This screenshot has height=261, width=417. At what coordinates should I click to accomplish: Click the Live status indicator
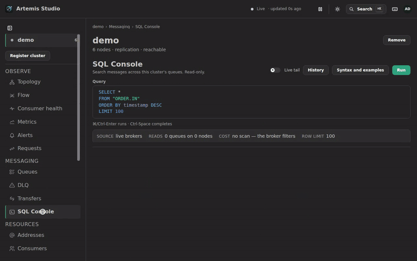[258, 9]
